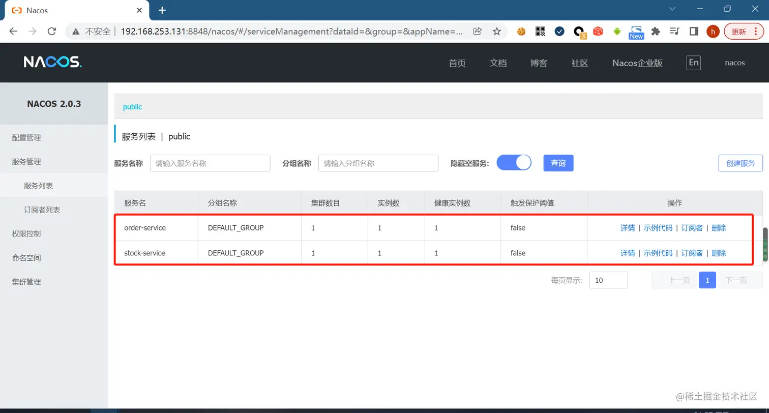This screenshot has width=769, height=413.
Task: Click the Nacos logo in the header
Action: 52,62
